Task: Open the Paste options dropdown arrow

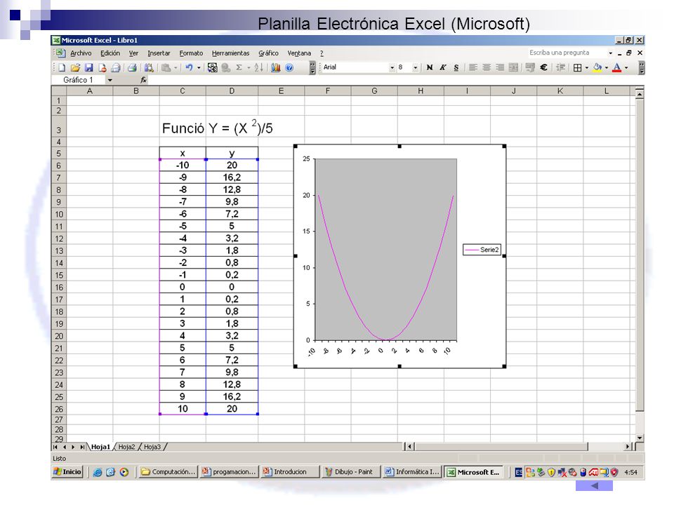Action: [x=176, y=67]
